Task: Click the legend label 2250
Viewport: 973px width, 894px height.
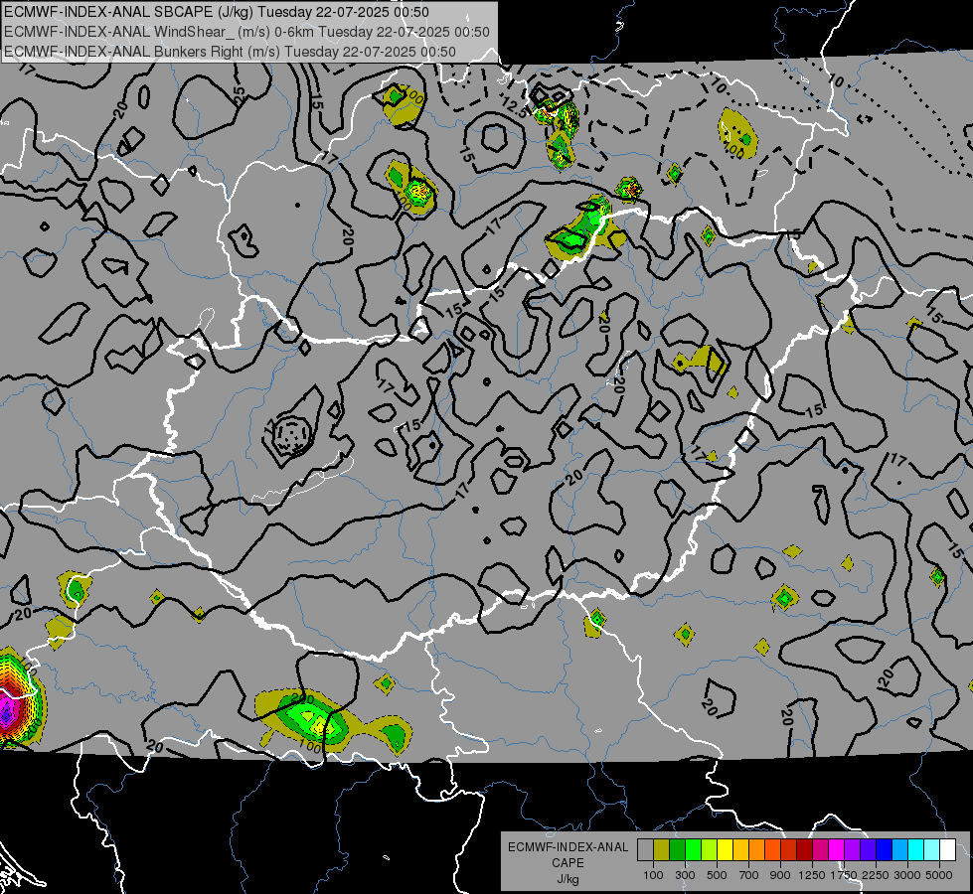Action: point(877,875)
